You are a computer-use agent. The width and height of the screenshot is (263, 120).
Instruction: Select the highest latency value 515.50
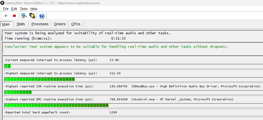(115, 73)
